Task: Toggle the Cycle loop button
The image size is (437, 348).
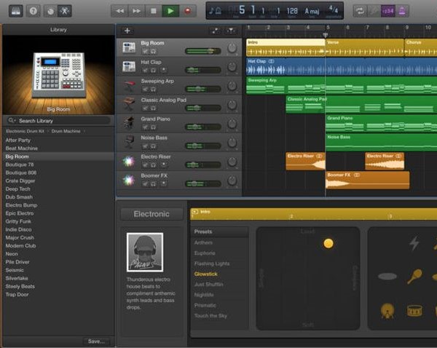Action: coord(360,11)
